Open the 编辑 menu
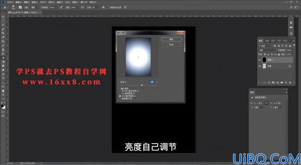The width and height of the screenshot is (301, 165). coord(18,2)
